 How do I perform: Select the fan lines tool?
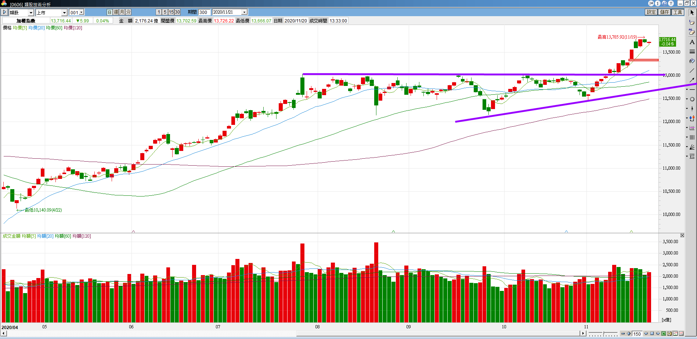click(x=692, y=147)
